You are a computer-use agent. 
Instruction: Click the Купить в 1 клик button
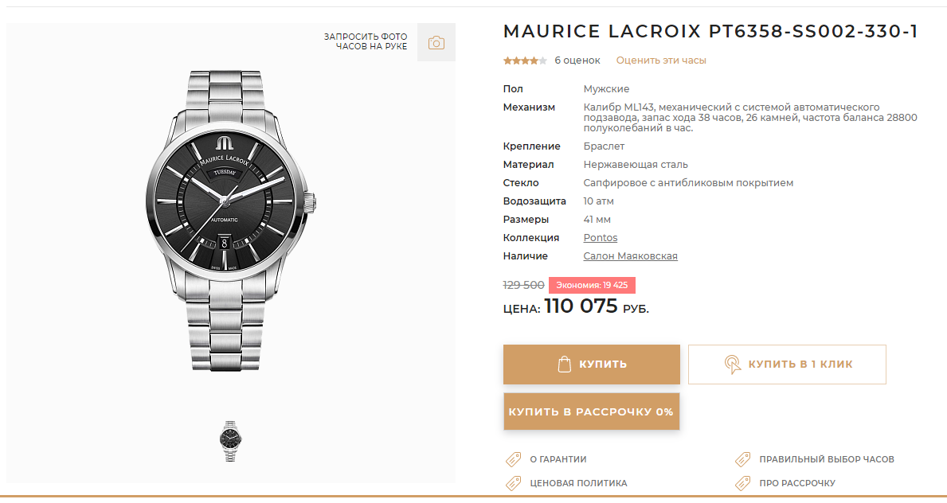[x=787, y=365]
